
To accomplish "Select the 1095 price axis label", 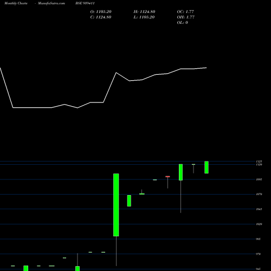I will [x=259, y=179].
